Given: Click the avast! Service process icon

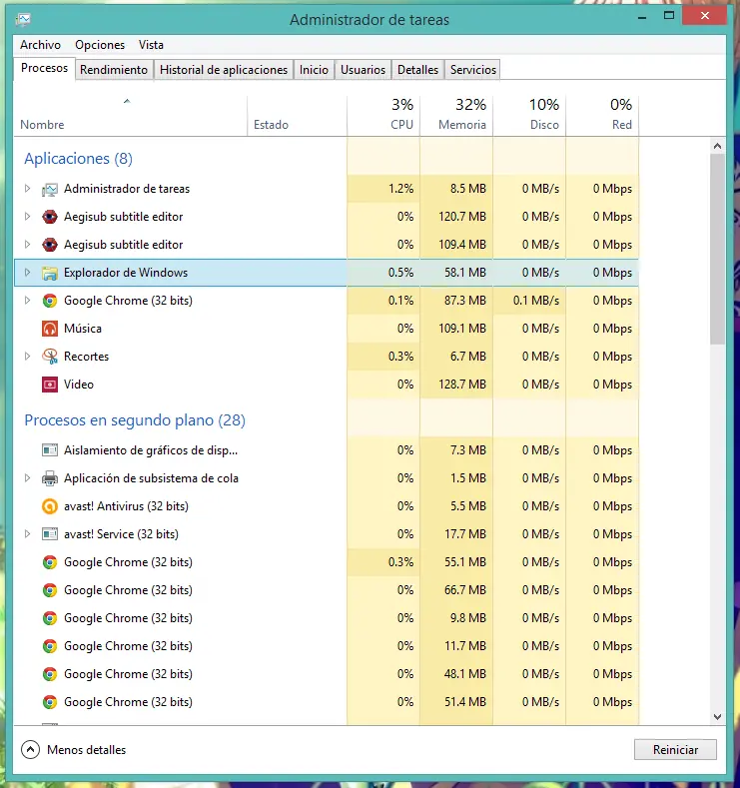Looking at the screenshot, I should [50, 534].
